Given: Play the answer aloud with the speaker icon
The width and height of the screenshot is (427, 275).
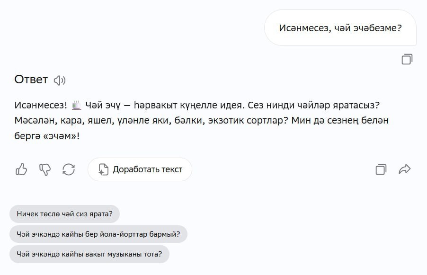Looking at the screenshot, I should click(x=60, y=80).
